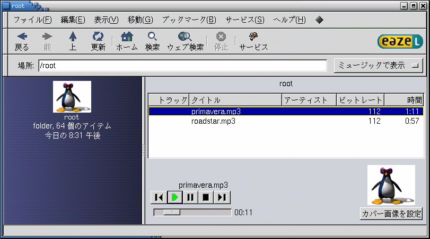Open the ブックマーク(B) menu
Viewport: 430px width, 239px height.
[x=189, y=20]
